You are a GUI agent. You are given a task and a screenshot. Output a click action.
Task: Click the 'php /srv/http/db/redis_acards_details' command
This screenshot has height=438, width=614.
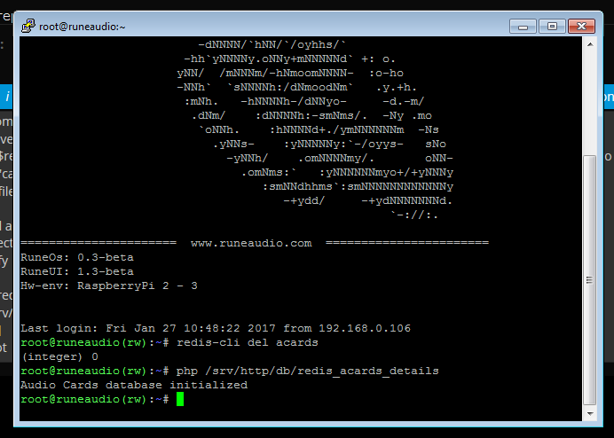(x=307, y=371)
